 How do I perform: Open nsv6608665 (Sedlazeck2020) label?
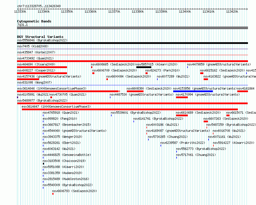113,64
